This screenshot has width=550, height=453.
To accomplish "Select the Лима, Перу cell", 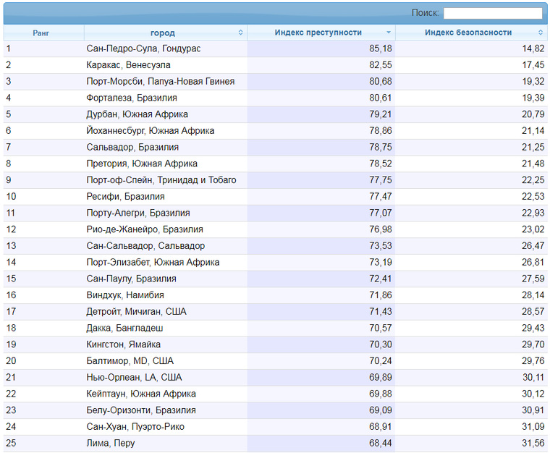I will coord(166,443).
